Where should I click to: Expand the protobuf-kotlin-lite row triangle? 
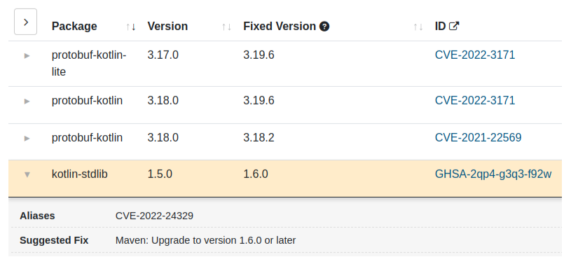point(27,56)
